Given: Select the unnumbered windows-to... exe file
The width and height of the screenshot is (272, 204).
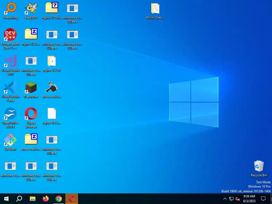Looking at the screenshot, I should point(10,169).
